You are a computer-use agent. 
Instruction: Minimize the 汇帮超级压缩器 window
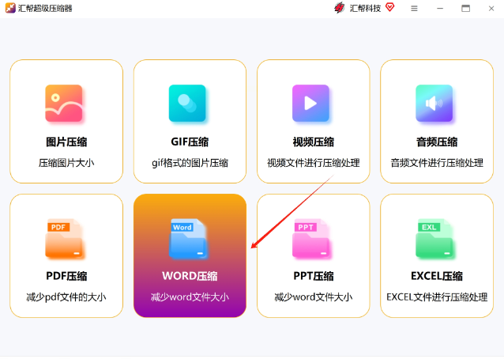[440, 9]
